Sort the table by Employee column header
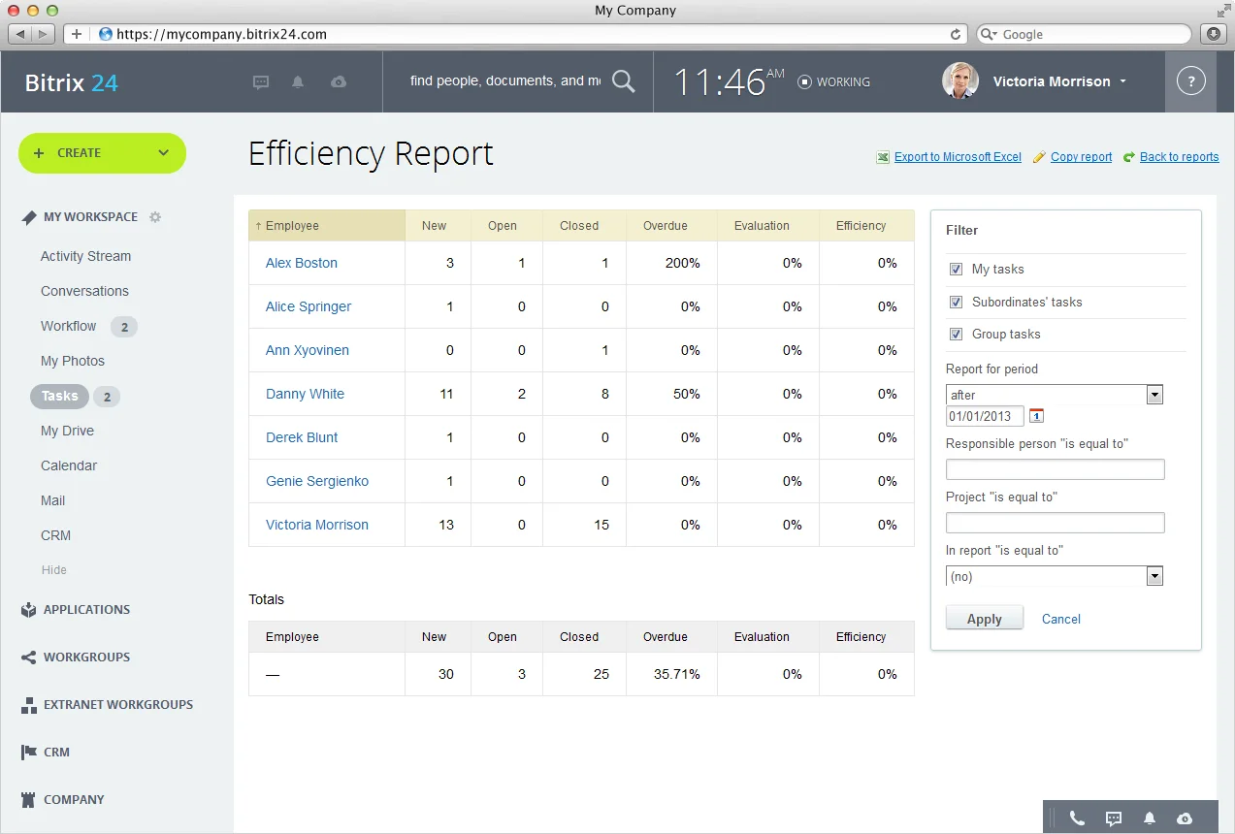This screenshot has height=834, width=1235. tap(292, 226)
